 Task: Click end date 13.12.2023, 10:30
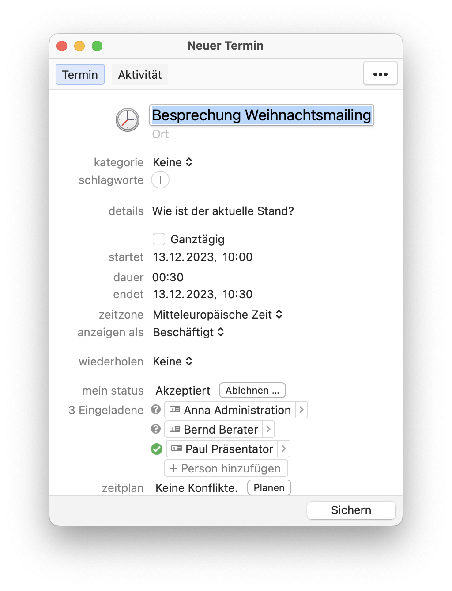point(203,294)
